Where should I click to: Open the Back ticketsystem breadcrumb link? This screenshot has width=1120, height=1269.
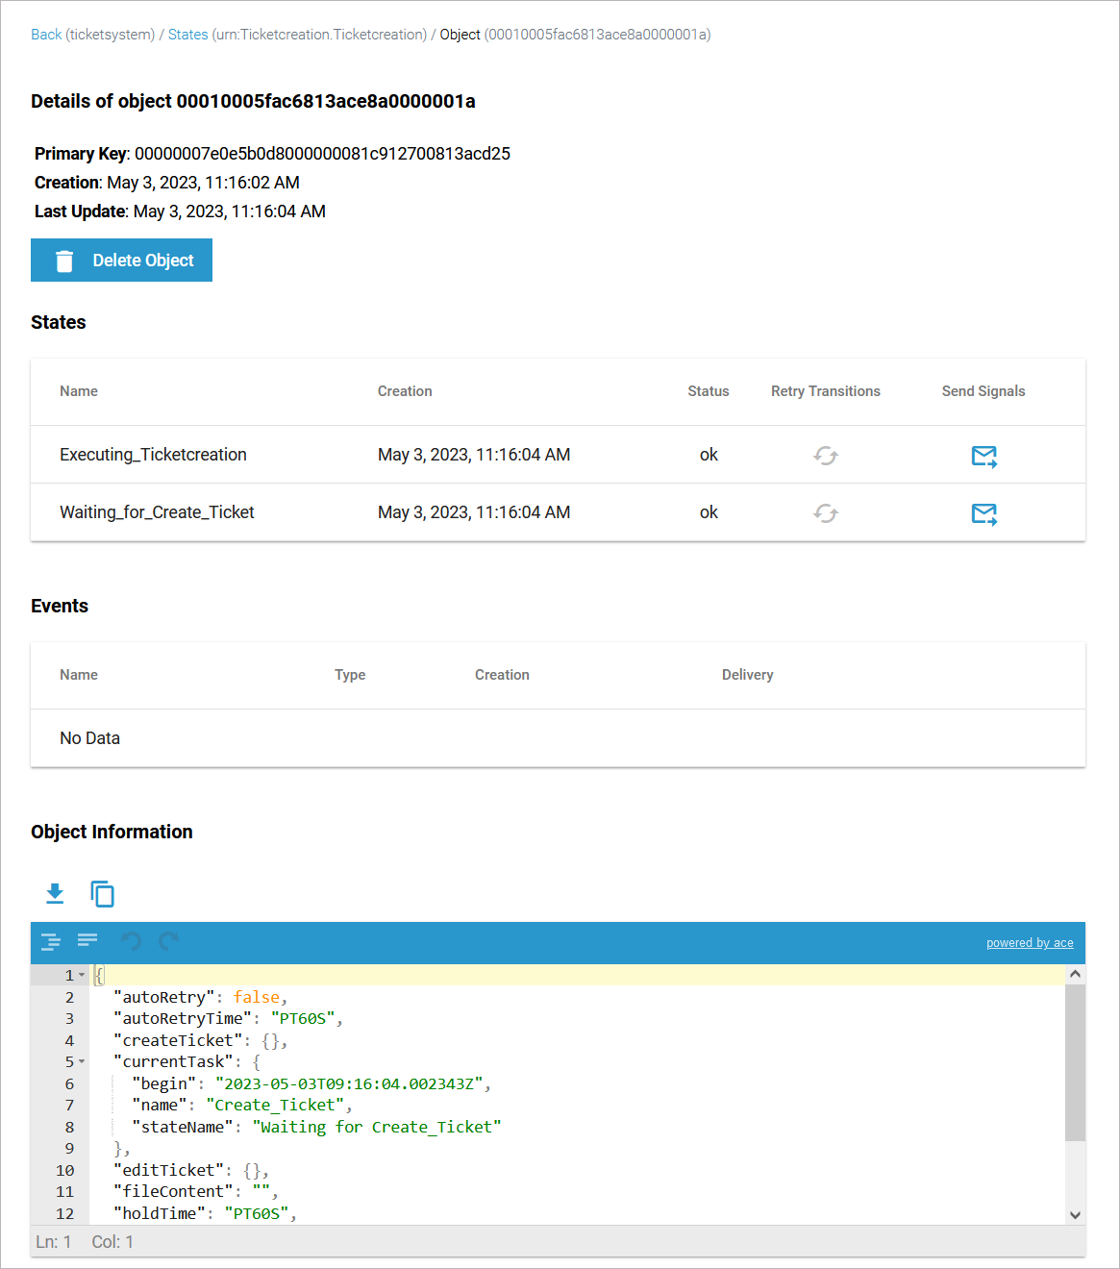point(43,34)
